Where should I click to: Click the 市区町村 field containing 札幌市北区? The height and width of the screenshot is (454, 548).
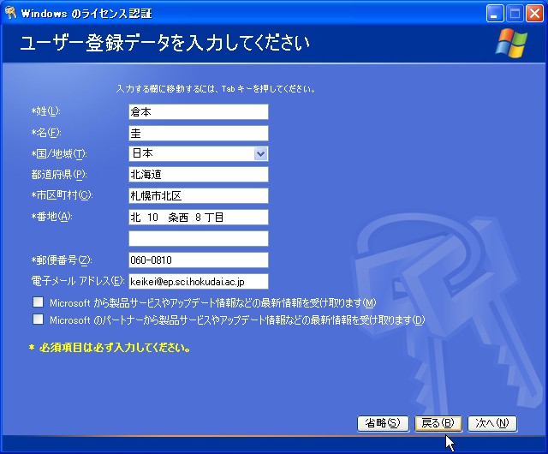click(199, 196)
